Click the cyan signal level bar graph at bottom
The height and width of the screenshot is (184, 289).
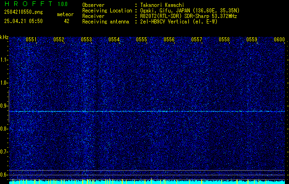[147, 182]
